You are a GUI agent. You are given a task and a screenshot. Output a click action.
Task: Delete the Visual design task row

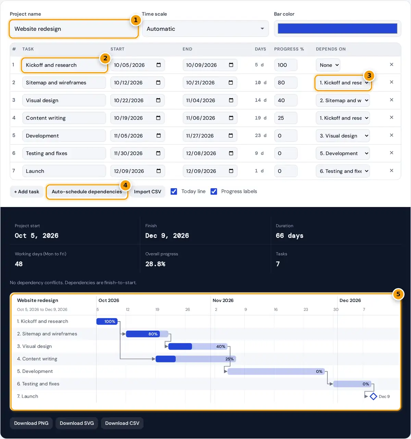391,100
